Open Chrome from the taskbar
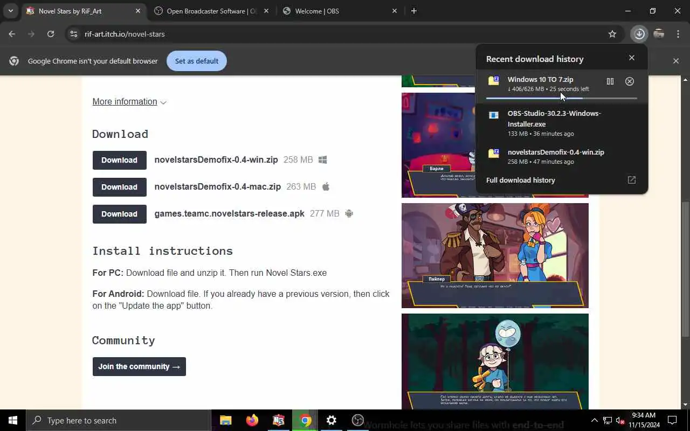The image size is (690, 431). (305, 420)
